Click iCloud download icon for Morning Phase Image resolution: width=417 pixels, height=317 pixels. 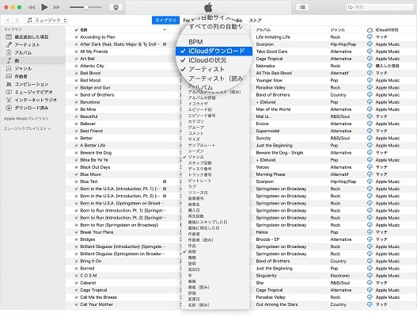pyautogui.click(x=370, y=174)
